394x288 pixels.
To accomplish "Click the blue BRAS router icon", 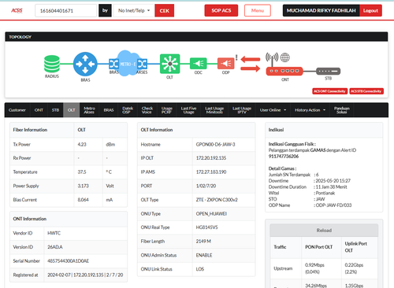I will [x=85, y=64].
